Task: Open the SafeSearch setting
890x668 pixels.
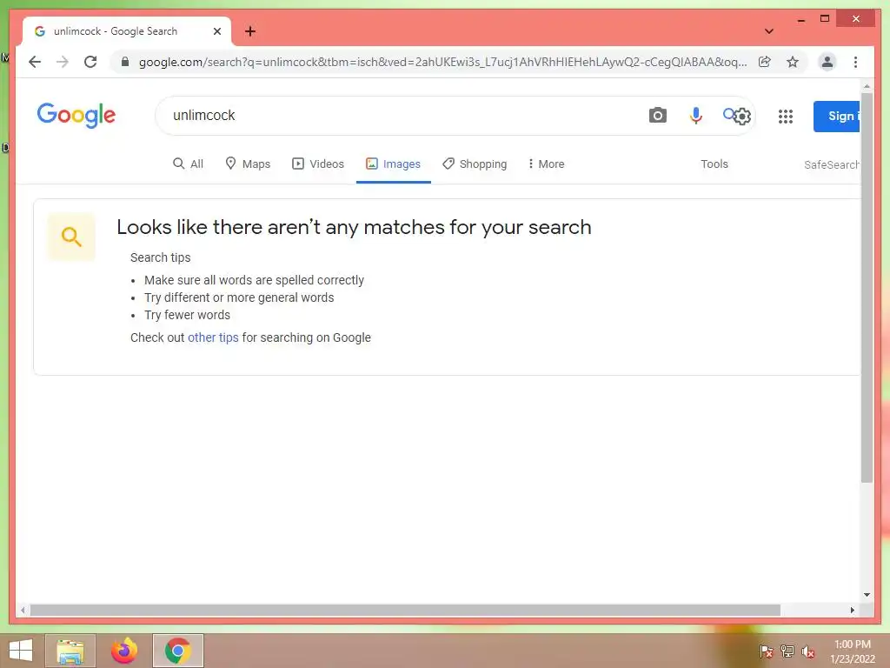Action: pos(832,164)
